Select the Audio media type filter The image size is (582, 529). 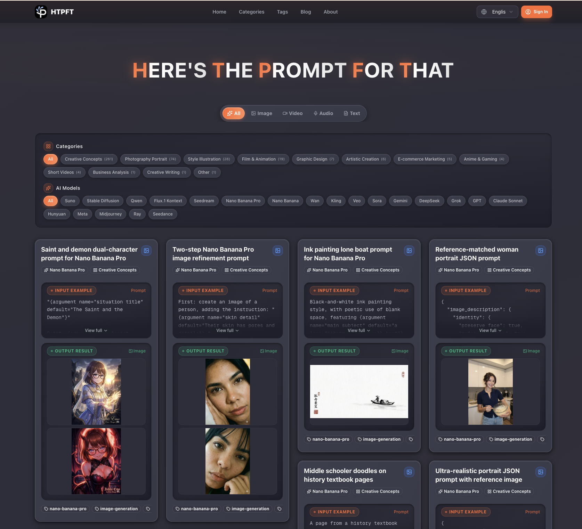(323, 113)
